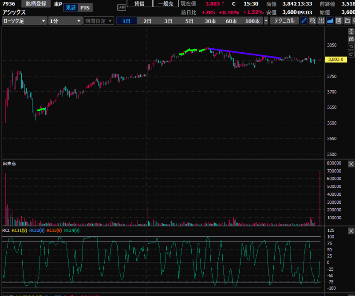Open the folder icon in toolbar
Screen dimensions: 355x296
click(347, 21)
